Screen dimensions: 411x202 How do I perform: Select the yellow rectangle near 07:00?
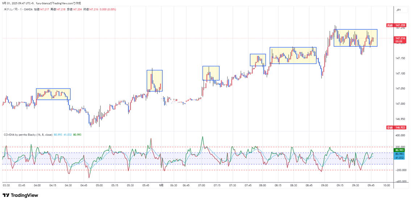coord(211,73)
